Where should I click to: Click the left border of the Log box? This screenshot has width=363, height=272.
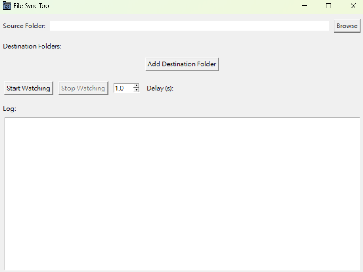coord(5,193)
